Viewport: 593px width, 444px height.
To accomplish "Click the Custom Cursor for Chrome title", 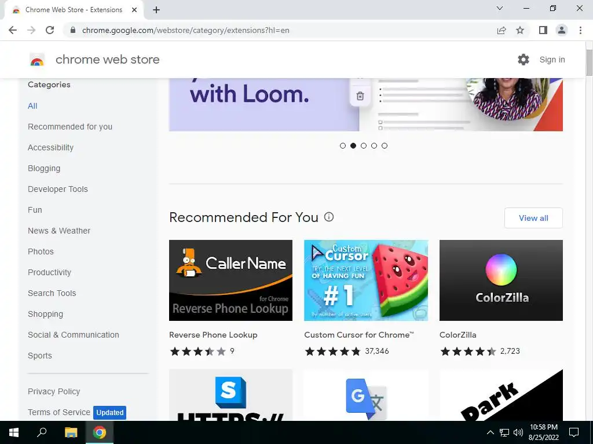I will [359, 335].
